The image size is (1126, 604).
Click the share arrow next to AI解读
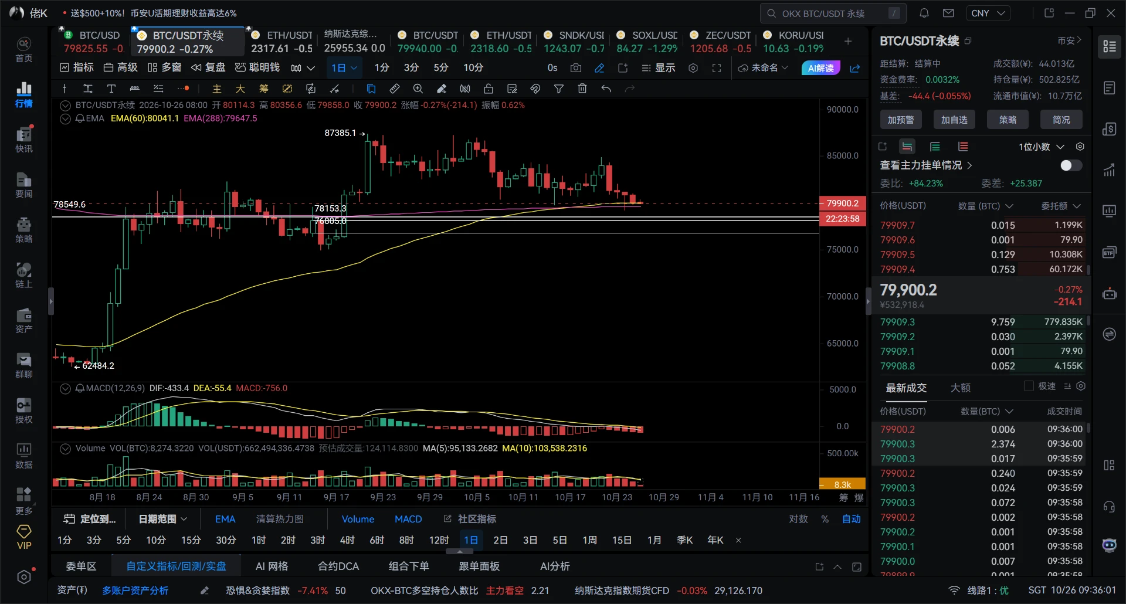pyautogui.click(x=855, y=68)
